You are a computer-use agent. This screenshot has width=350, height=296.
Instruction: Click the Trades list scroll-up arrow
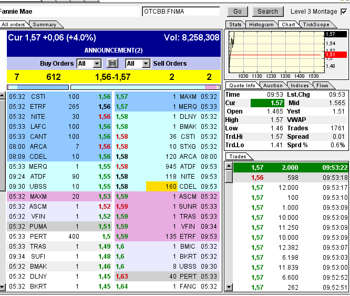(x=229, y=167)
